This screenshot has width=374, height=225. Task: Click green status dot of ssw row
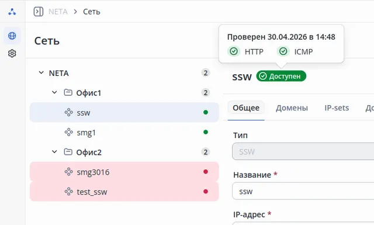point(206,112)
